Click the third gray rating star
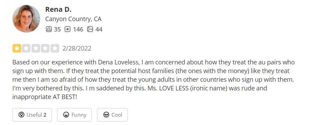This screenshot has width=312, height=125. (36, 48)
